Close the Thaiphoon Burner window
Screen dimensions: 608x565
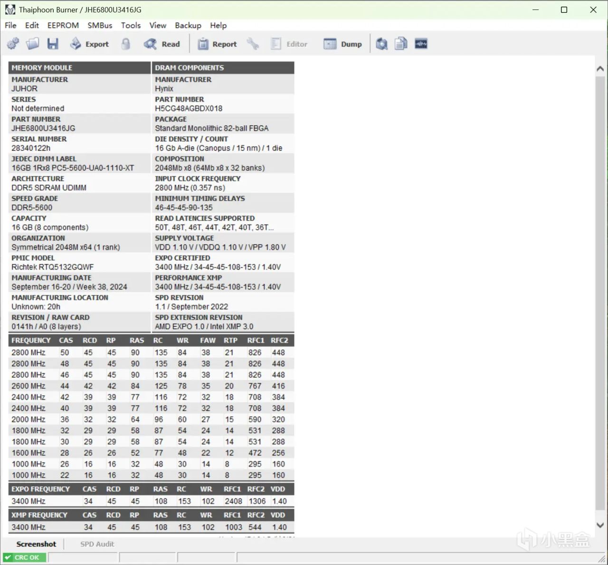click(593, 10)
